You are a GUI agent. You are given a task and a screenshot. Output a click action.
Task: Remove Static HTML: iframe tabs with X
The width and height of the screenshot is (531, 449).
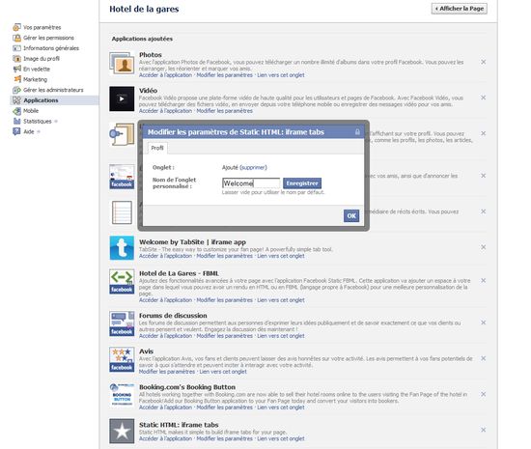(484, 430)
